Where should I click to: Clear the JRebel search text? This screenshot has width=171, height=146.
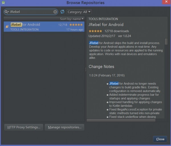[55, 12]
